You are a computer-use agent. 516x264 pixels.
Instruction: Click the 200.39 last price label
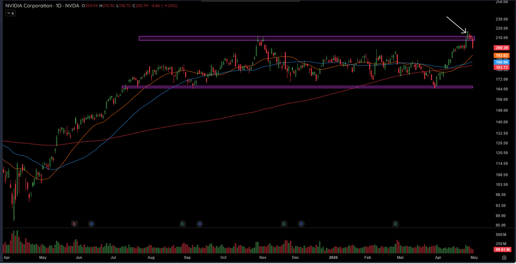502,48
